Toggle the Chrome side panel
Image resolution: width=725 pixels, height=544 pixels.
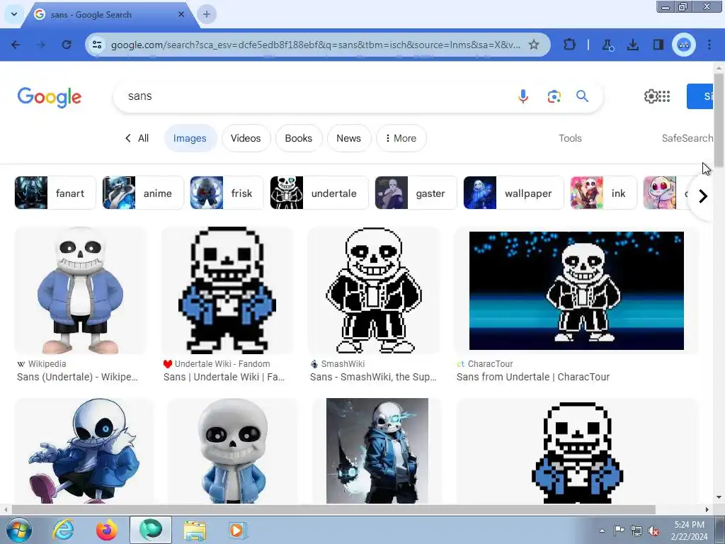point(658,45)
